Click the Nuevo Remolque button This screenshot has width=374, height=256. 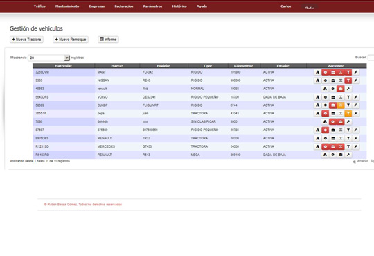click(x=71, y=40)
